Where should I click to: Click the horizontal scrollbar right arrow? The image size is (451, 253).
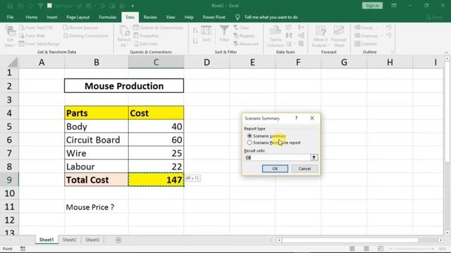coord(440,240)
